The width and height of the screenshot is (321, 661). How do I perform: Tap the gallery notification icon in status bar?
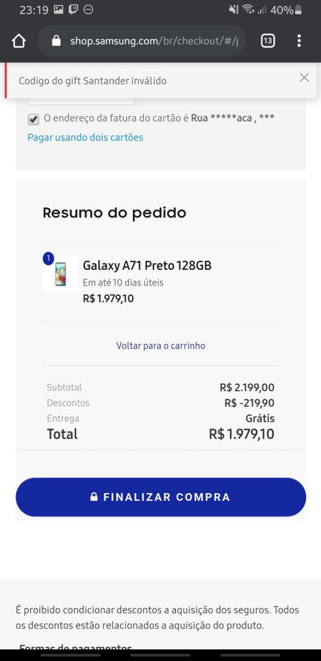(59, 10)
